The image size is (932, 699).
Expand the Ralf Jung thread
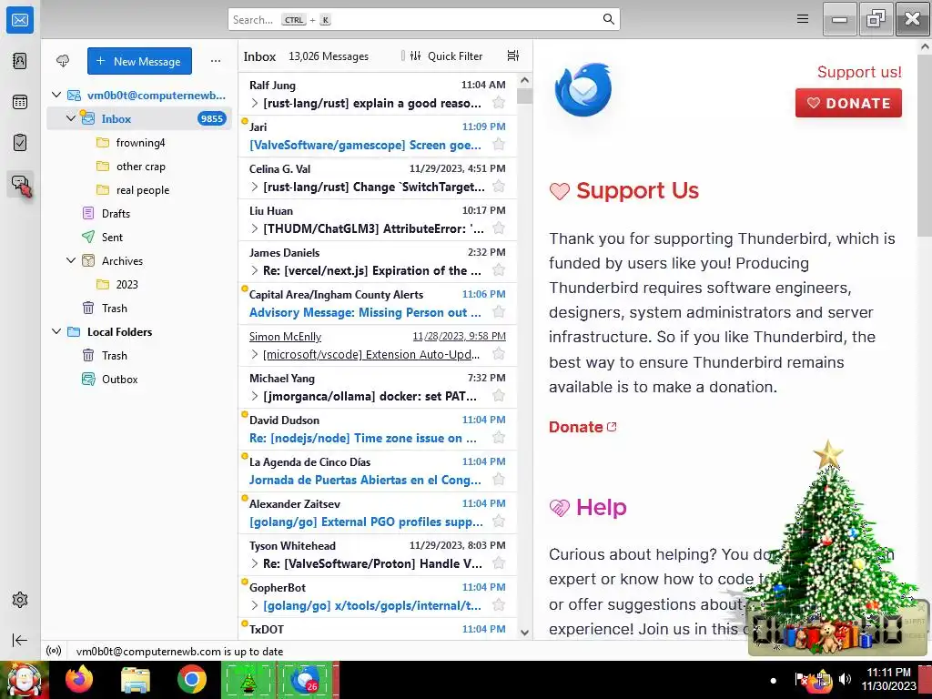pyautogui.click(x=255, y=104)
